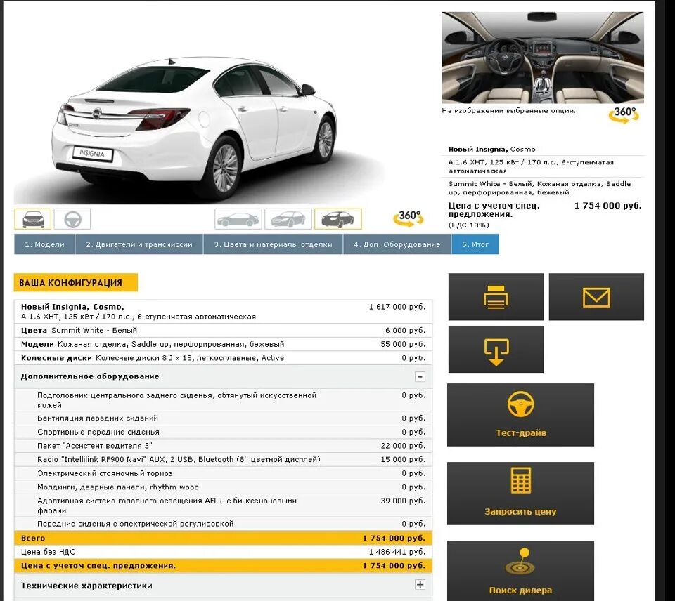Click the 39 000 руб. AFL+ price
Image resolution: width=675 pixels, height=601 pixels.
coord(403,501)
